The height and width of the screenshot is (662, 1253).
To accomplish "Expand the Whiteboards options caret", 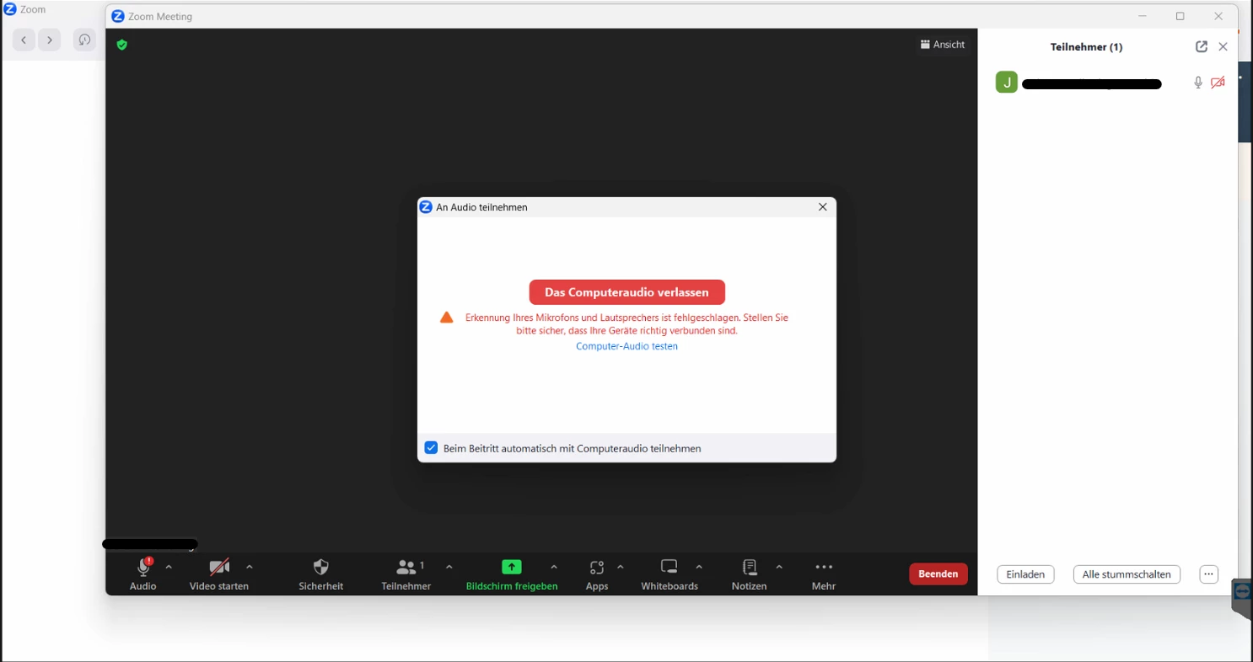I will 699,567.
